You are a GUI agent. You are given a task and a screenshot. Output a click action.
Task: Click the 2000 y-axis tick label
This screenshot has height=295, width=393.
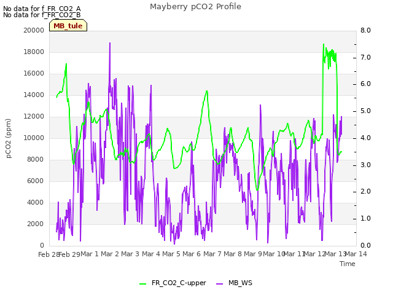tap(36, 224)
